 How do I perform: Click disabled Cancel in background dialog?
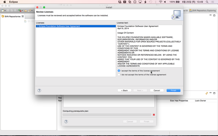(130, 122)
